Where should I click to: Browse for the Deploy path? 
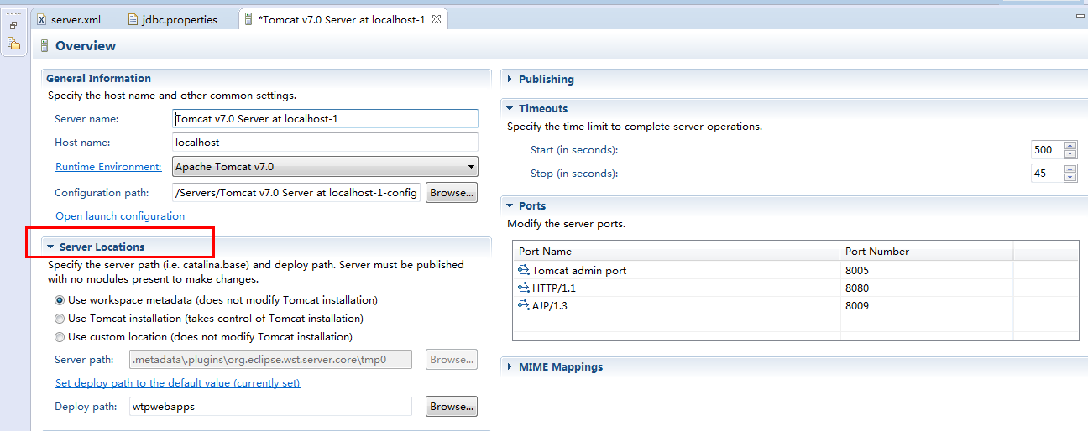[x=452, y=407]
